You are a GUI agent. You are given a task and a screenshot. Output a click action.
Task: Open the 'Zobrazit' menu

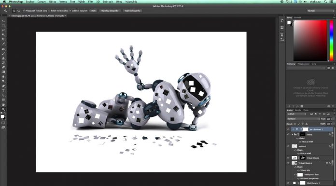click(x=108, y=2)
